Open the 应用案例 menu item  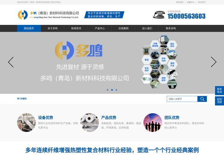click(124, 28)
